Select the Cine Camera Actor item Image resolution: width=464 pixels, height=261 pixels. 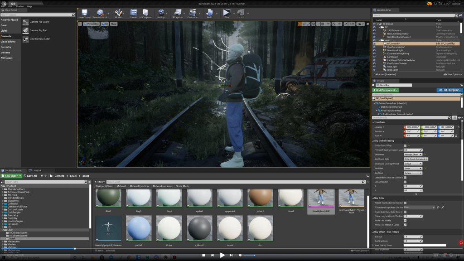point(36,39)
